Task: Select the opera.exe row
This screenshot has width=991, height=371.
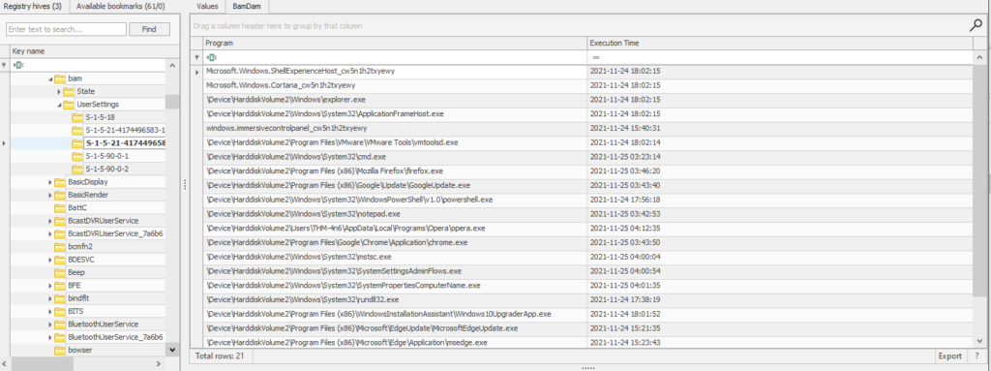Action: point(587,228)
